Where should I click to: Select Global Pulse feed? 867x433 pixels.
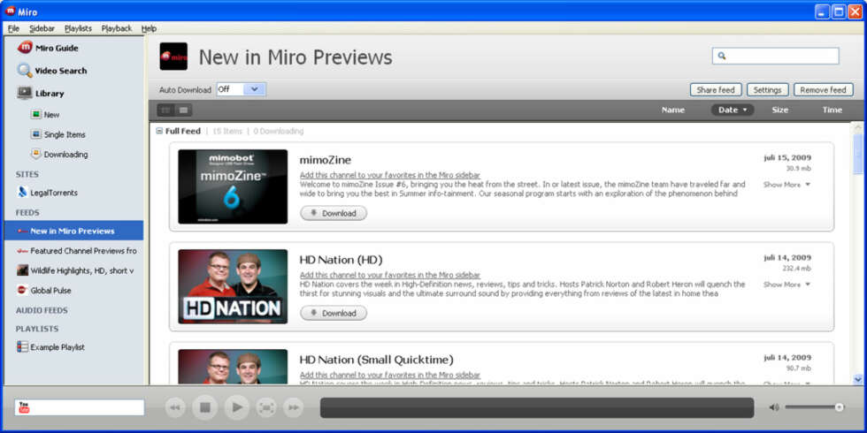[44, 291]
